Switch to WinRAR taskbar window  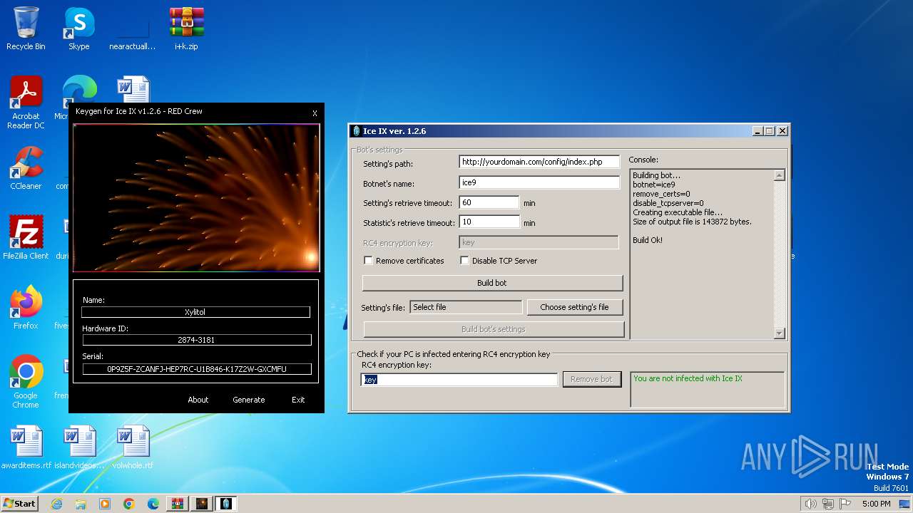(x=178, y=504)
